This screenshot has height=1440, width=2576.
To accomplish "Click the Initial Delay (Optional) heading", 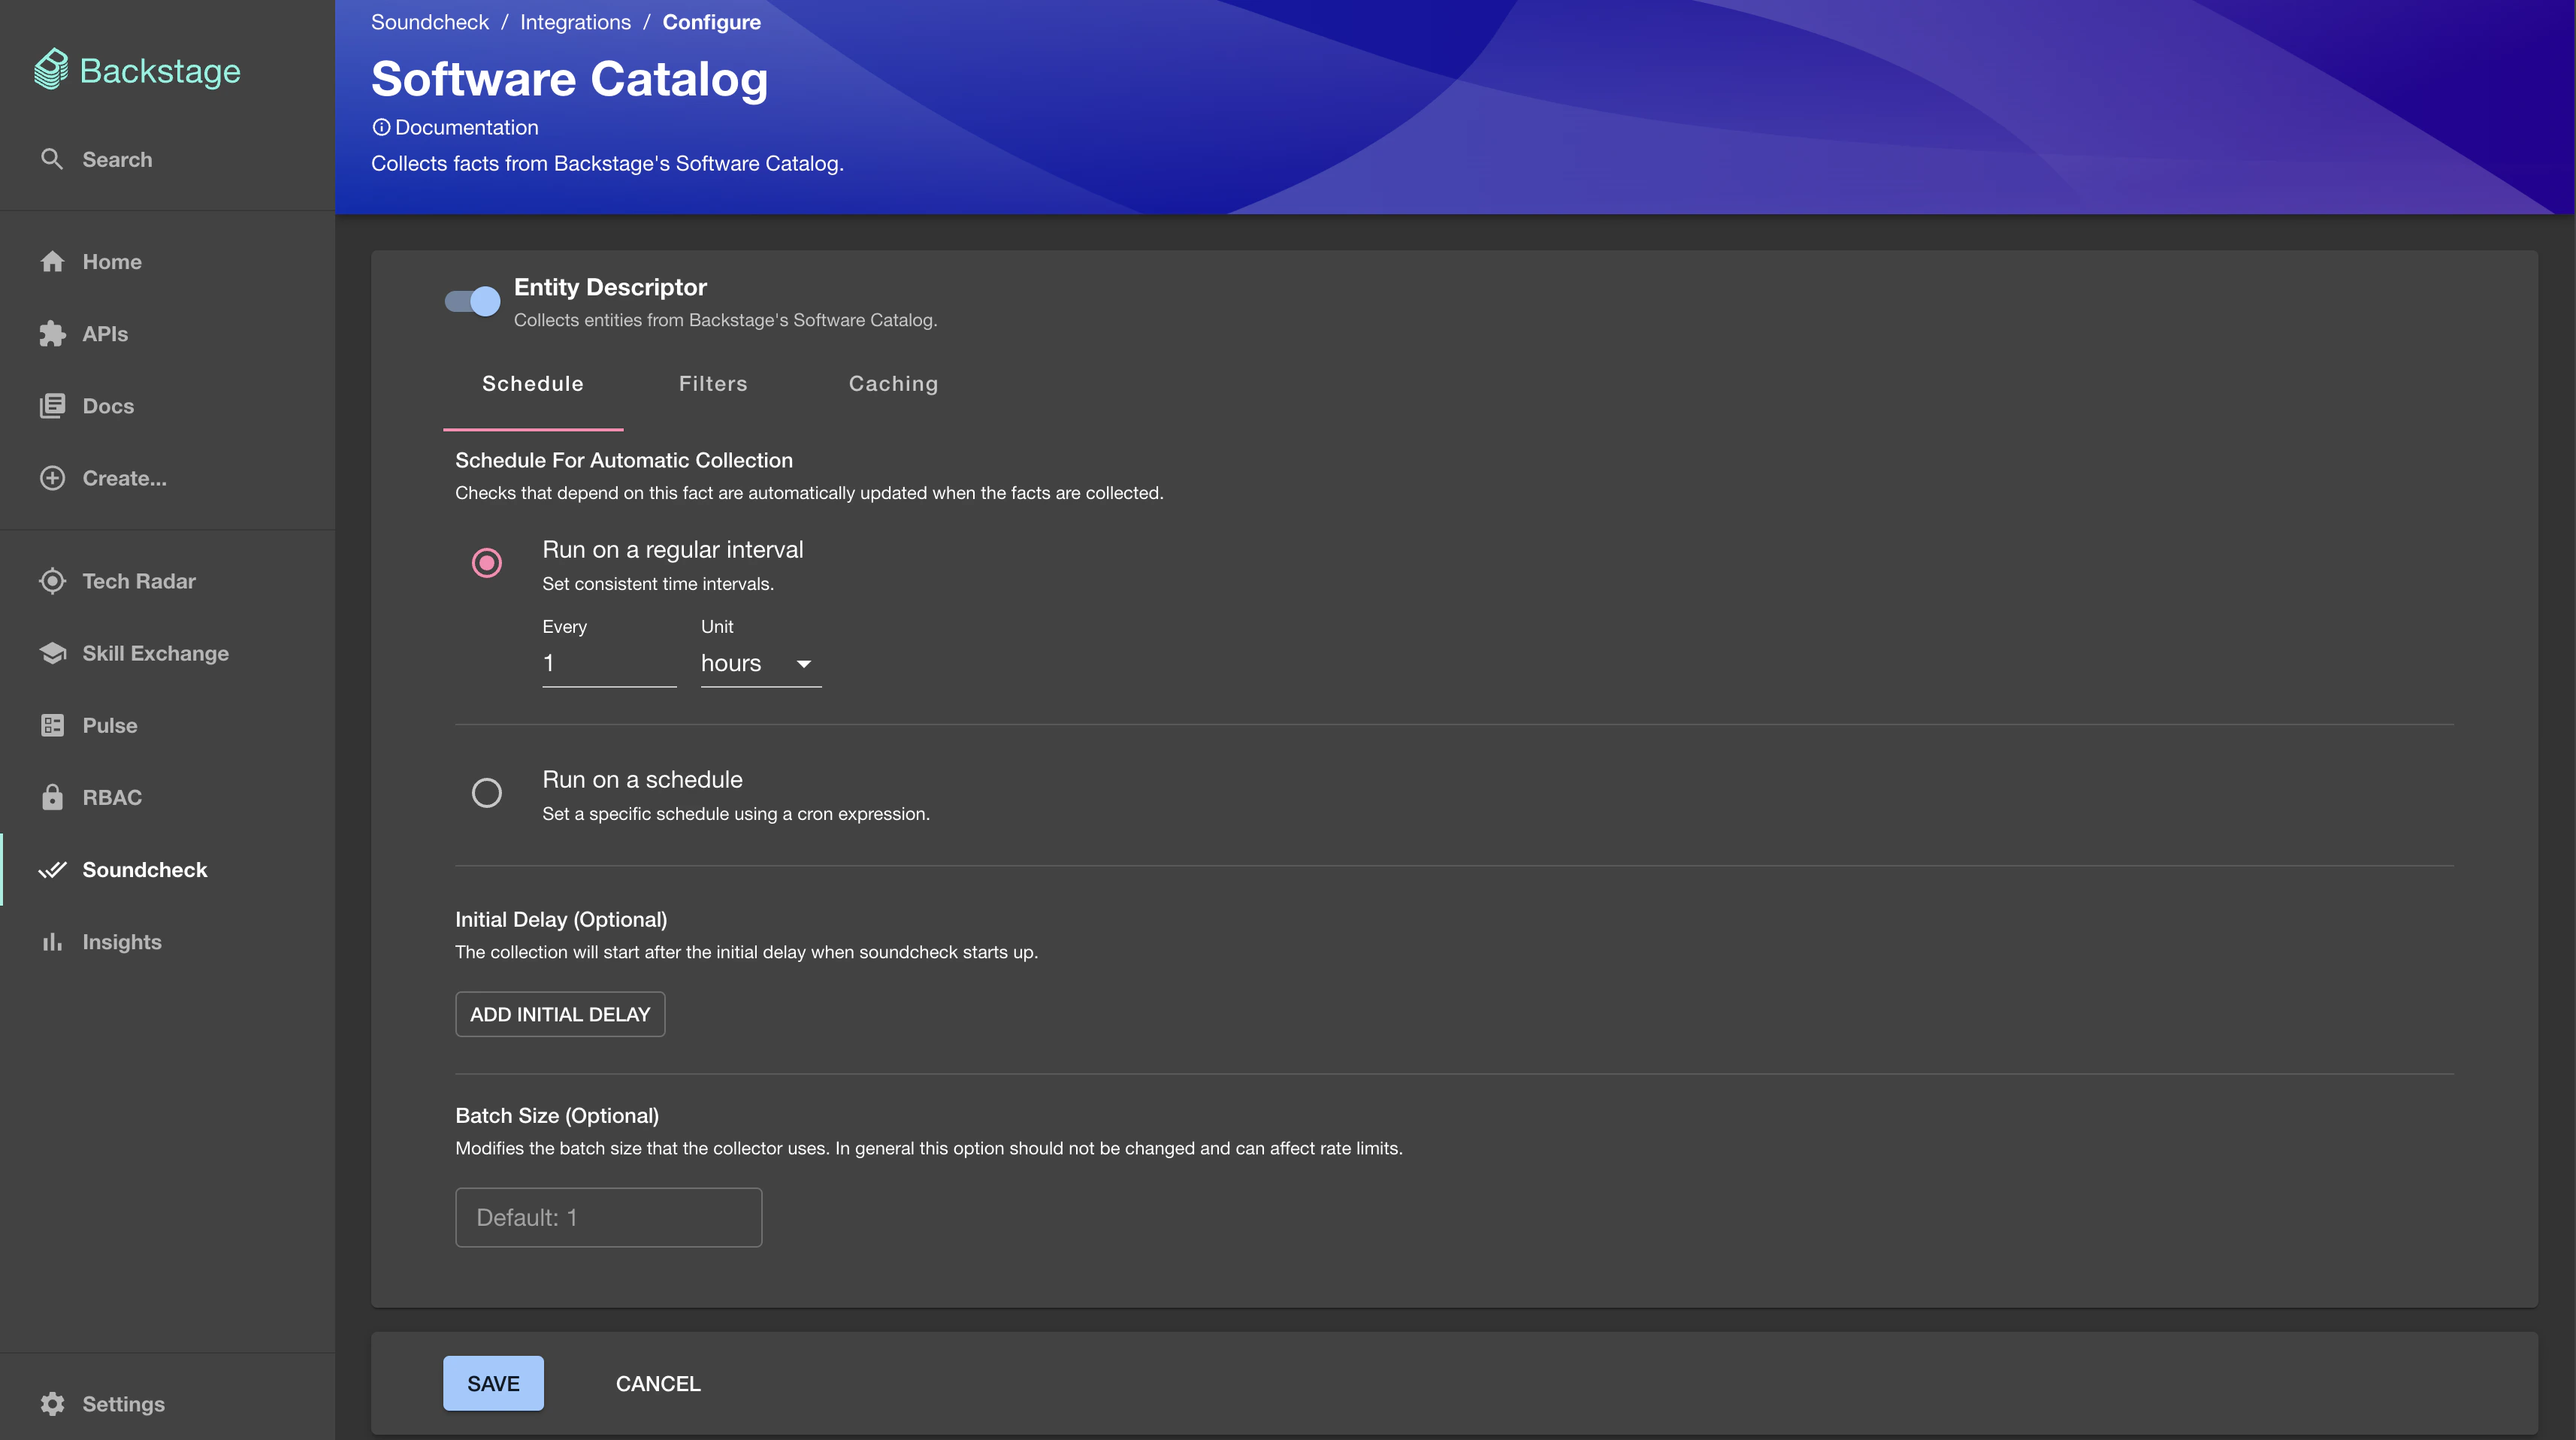I will (x=560, y=919).
